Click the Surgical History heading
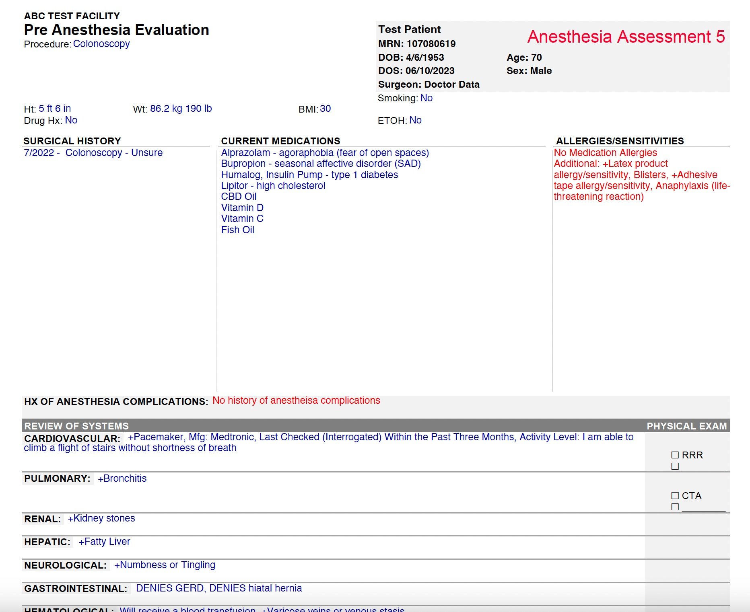Screen dimensions: 750x612 [72, 141]
